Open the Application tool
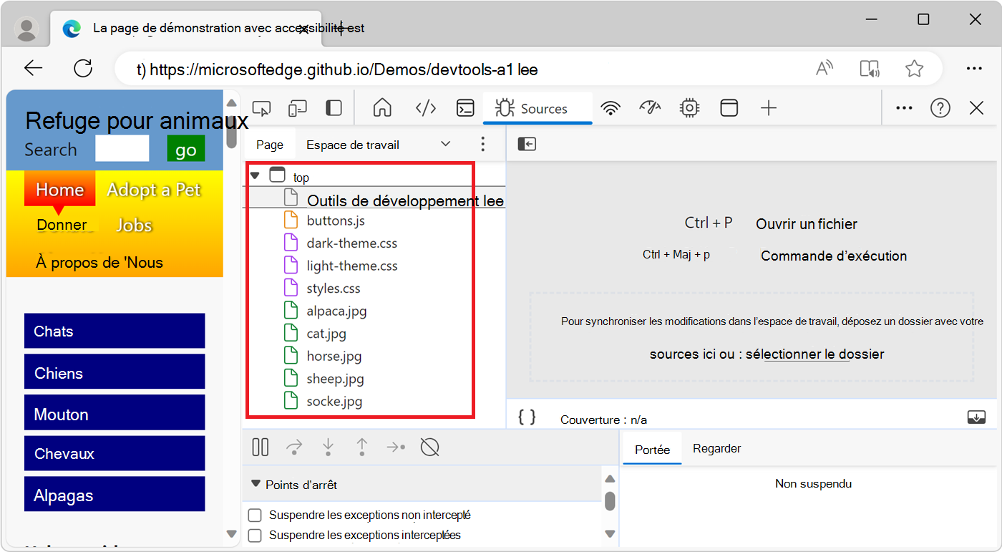The height and width of the screenshot is (552, 1002). click(x=729, y=108)
